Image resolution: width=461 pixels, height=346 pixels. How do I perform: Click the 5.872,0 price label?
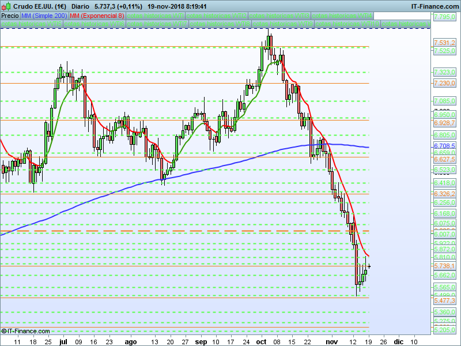click(444, 250)
